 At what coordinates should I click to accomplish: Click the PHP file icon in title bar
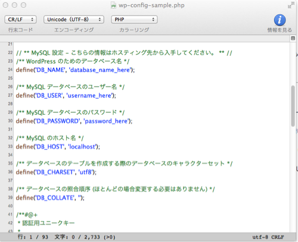(113, 5)
